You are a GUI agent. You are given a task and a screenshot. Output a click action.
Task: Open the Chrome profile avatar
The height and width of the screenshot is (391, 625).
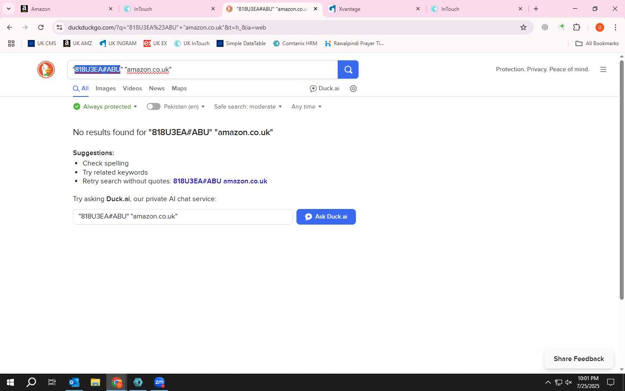600,27
